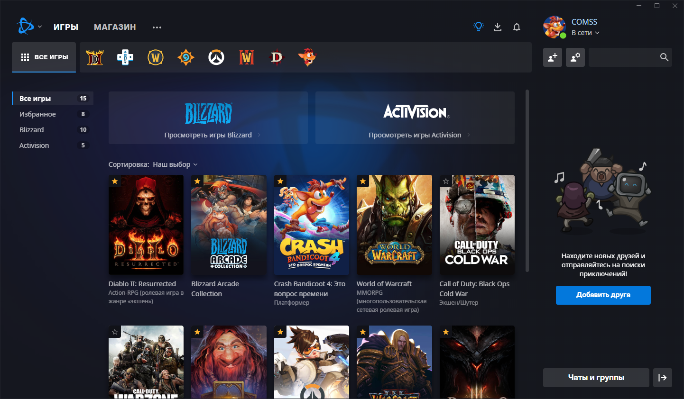Select the Diablo II icon in game bar
Screen dimensions: 684x399
95,57
